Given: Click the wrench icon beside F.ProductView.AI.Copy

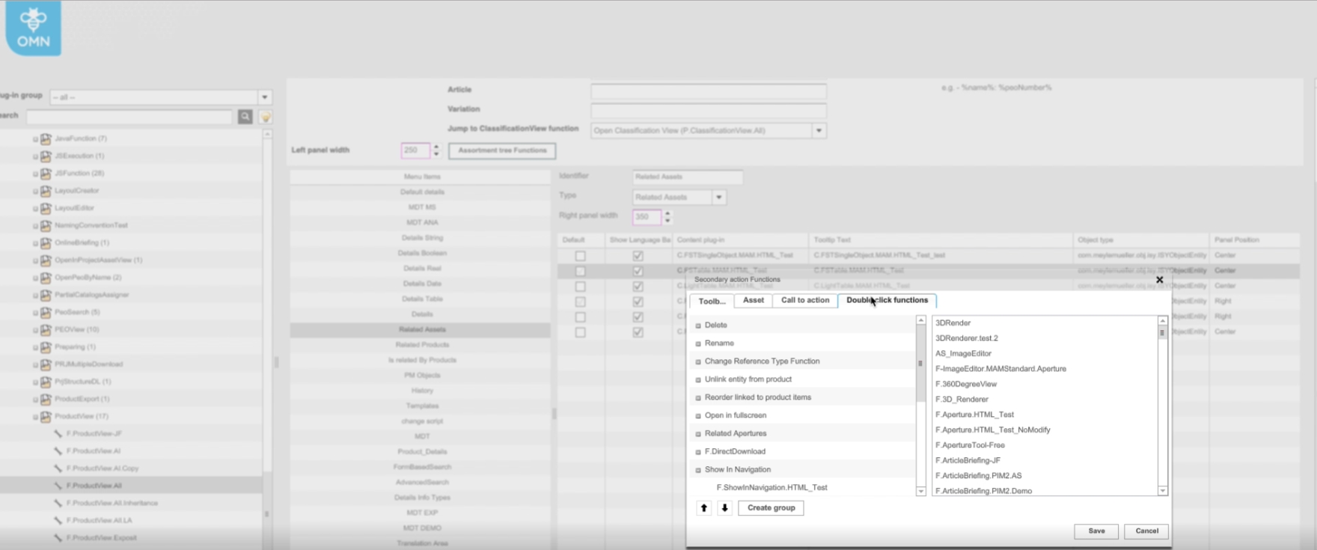Looking at the screenshot, I should [58, 468].
